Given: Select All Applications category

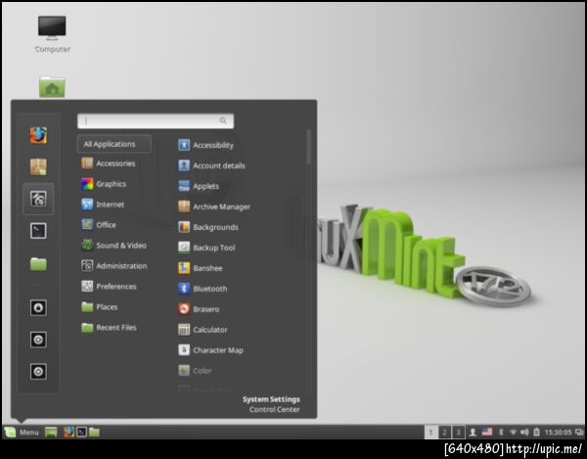Looking at the screenshot, I should [x=114, y=144].
